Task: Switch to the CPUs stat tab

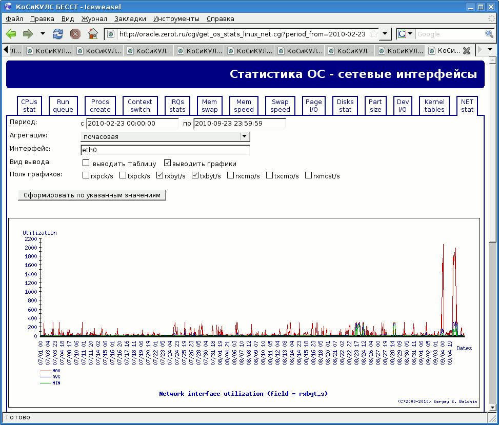Action: (29, 106)
